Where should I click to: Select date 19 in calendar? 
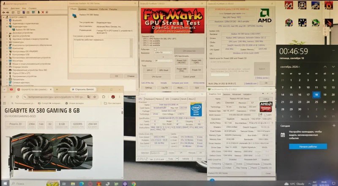coord(324,95)
